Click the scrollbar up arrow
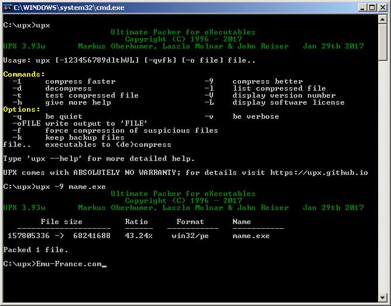The image size is (391, 306). point(383,19)
